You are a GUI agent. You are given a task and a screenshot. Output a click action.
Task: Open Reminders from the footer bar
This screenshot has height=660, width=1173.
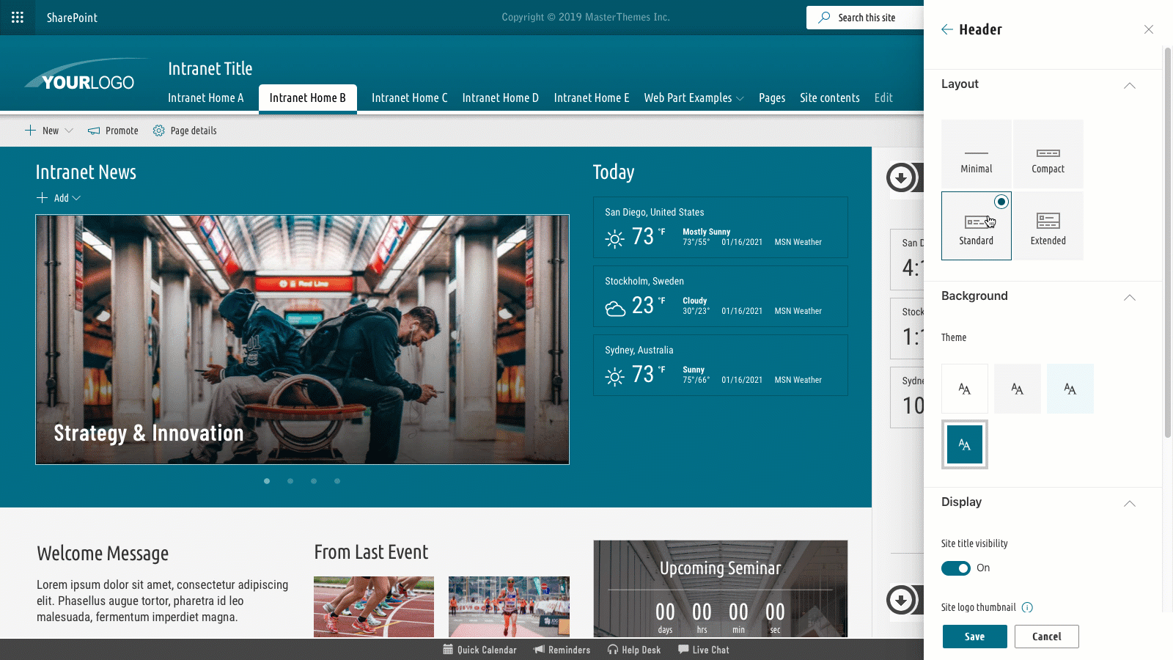562,650
